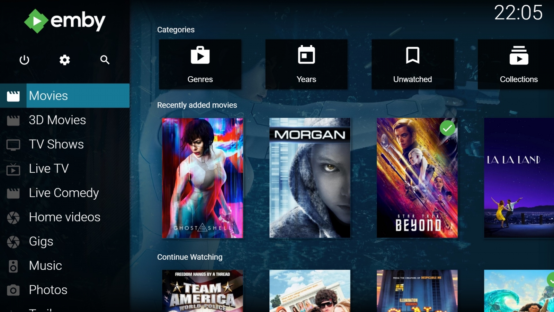The image size is (554, 312).
Task: Click the Categories heading
Action: pyautogui.click(x=176, y=30)
